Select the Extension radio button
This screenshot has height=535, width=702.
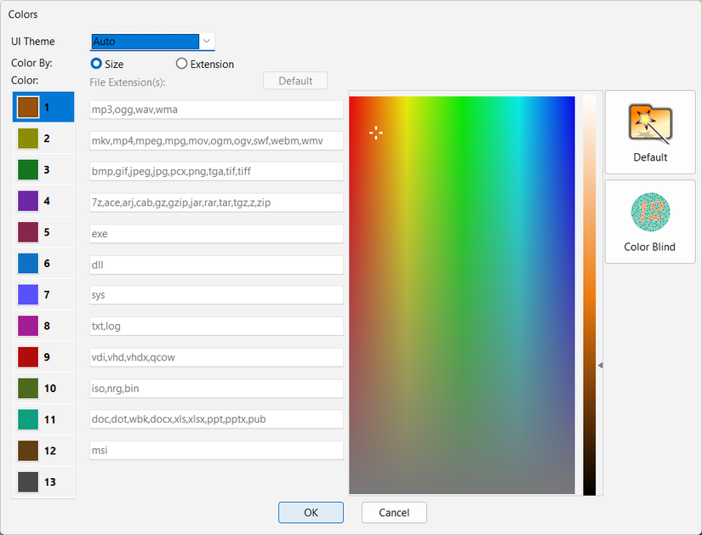click(x=180, y=64)
